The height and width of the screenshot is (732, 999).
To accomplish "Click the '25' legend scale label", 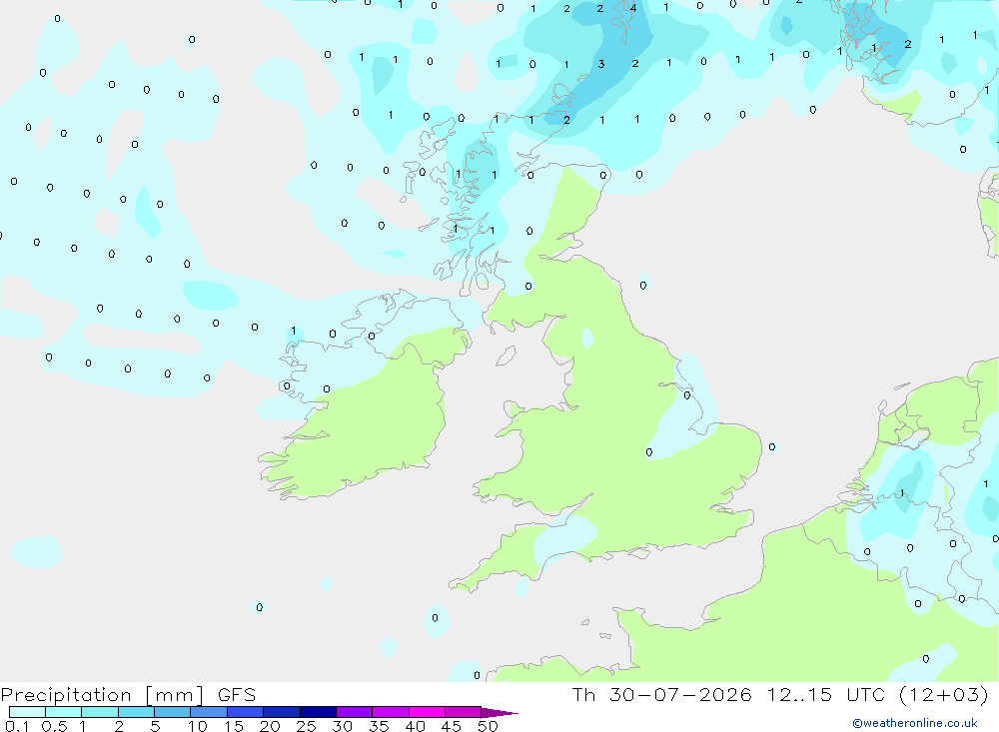I will 306,726.
